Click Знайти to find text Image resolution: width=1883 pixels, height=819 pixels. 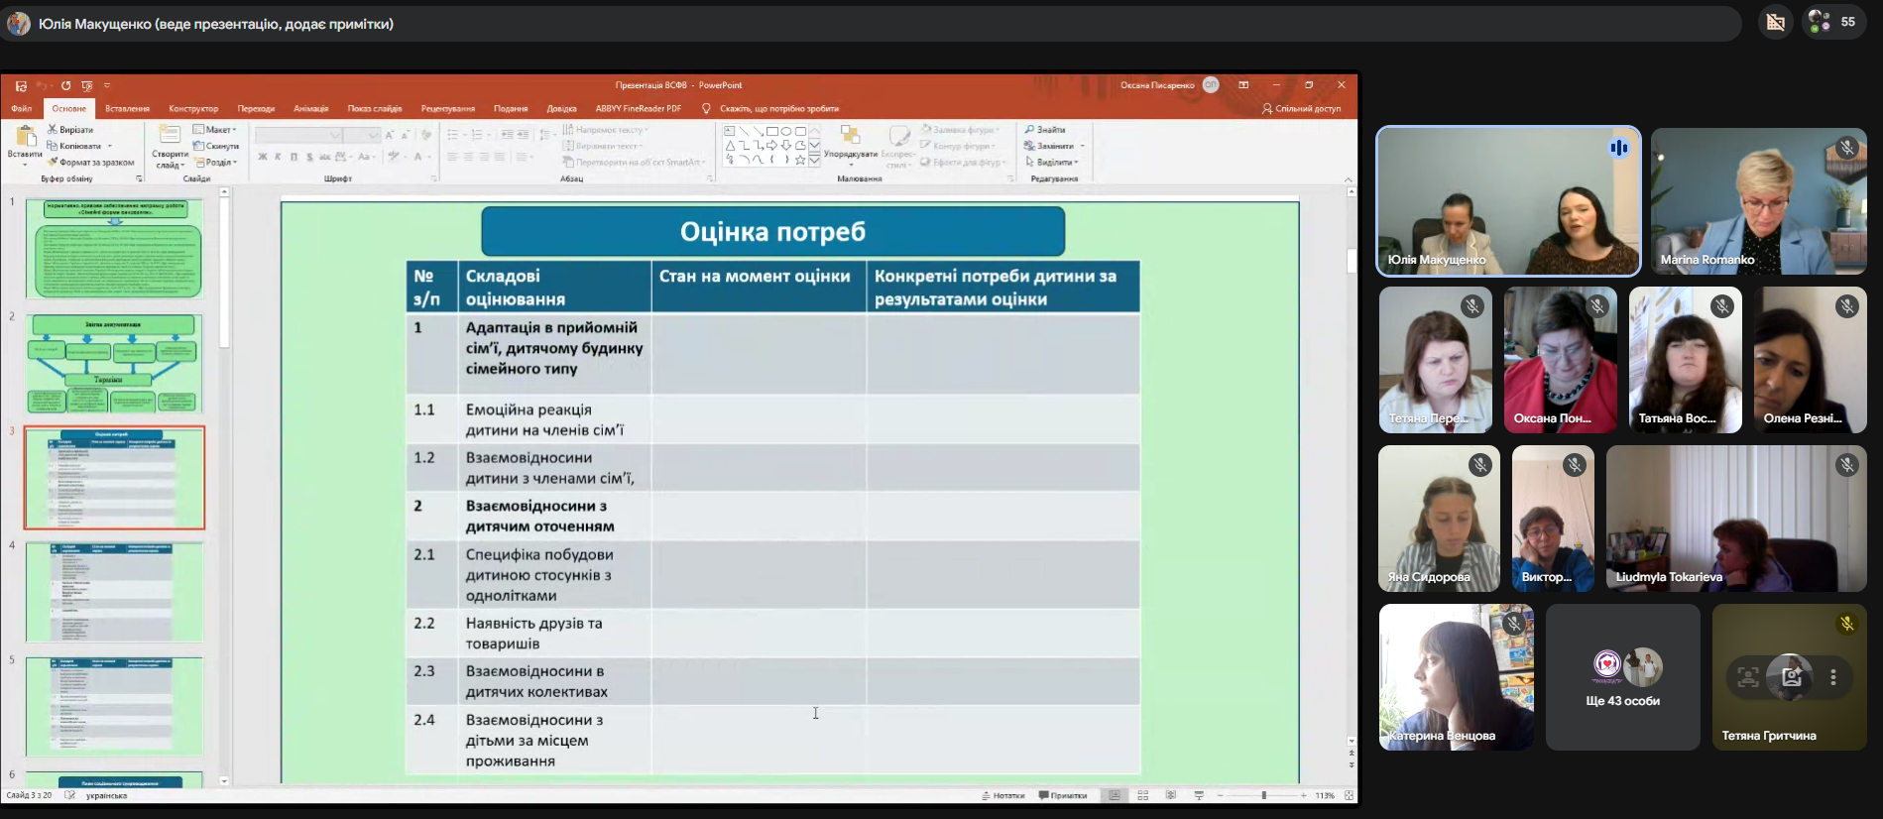[1046, 130]
